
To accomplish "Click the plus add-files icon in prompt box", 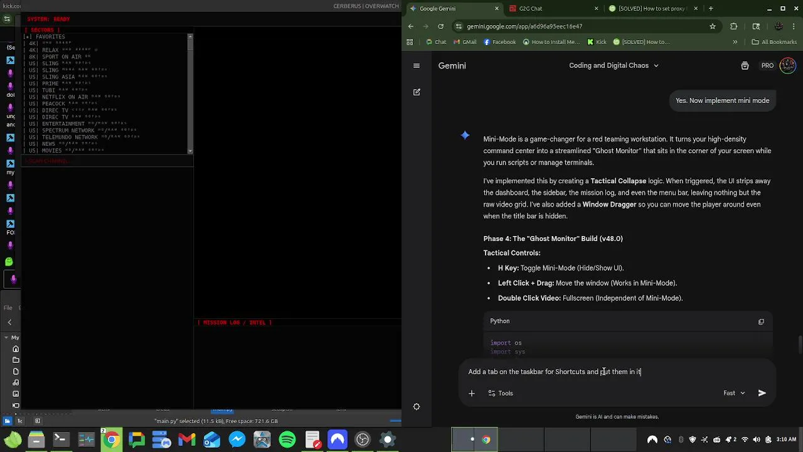I will [472, 393].
